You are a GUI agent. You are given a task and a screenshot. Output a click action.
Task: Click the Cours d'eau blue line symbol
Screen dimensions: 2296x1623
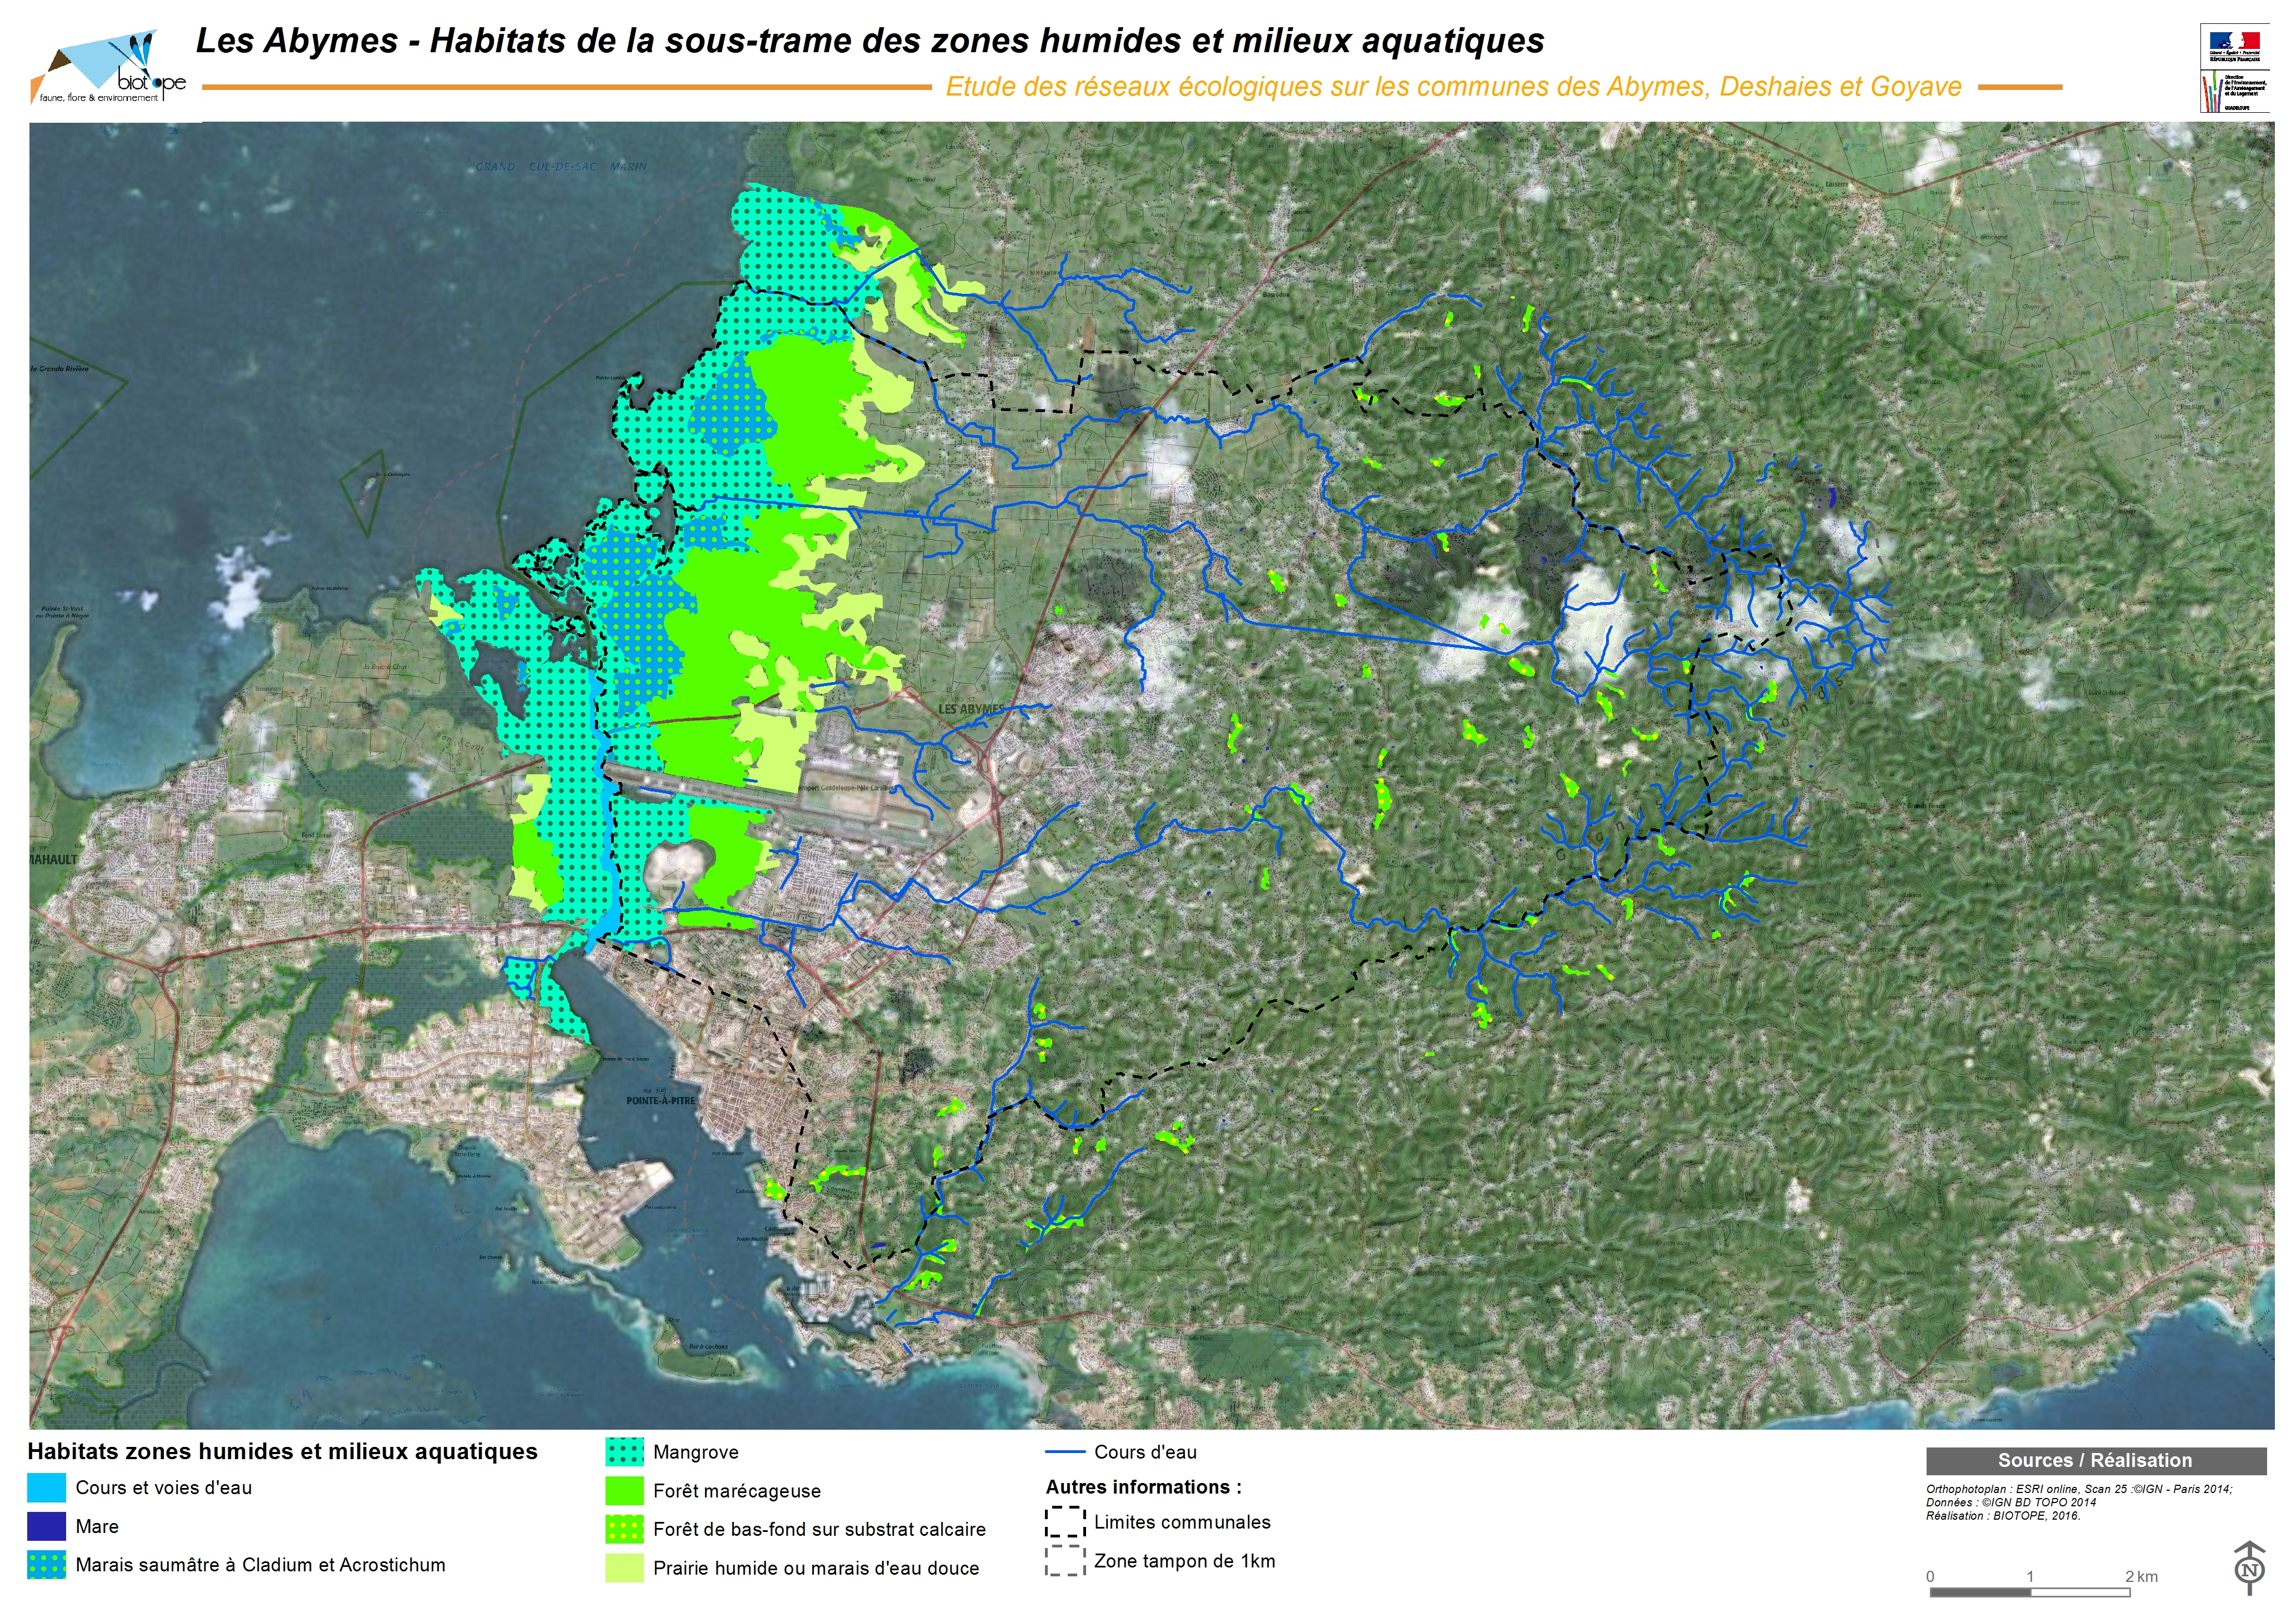click(x=1065, y=1452)
